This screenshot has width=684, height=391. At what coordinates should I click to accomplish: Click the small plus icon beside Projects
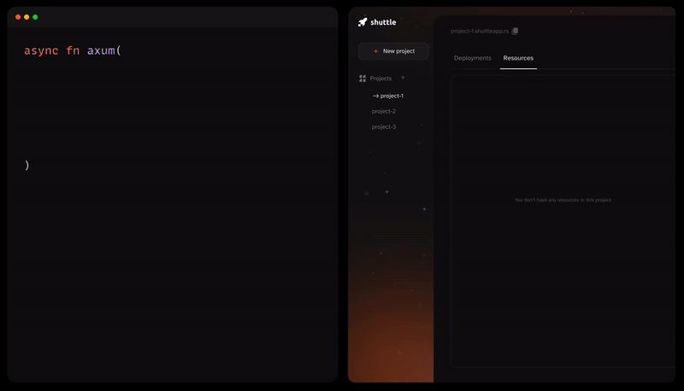[x=403, y=78]
